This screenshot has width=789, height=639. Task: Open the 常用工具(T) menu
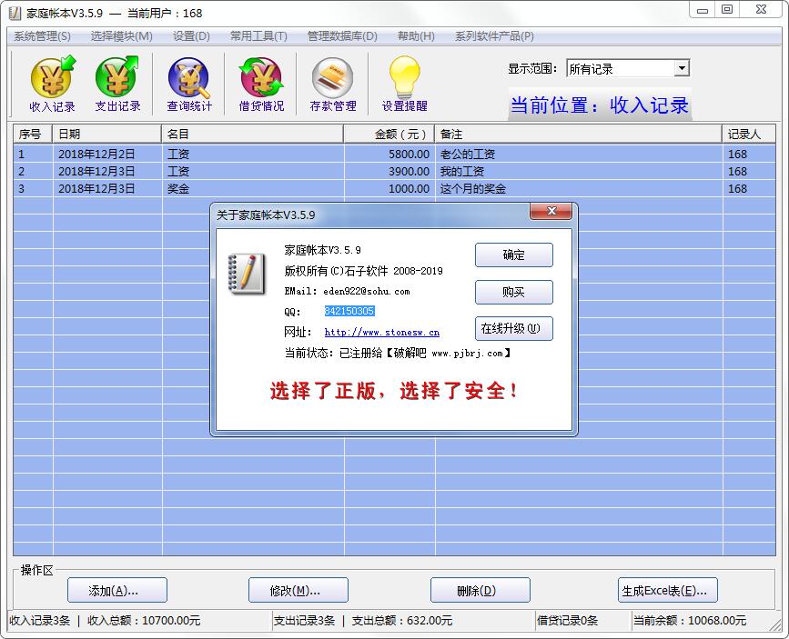click(258, 36)
